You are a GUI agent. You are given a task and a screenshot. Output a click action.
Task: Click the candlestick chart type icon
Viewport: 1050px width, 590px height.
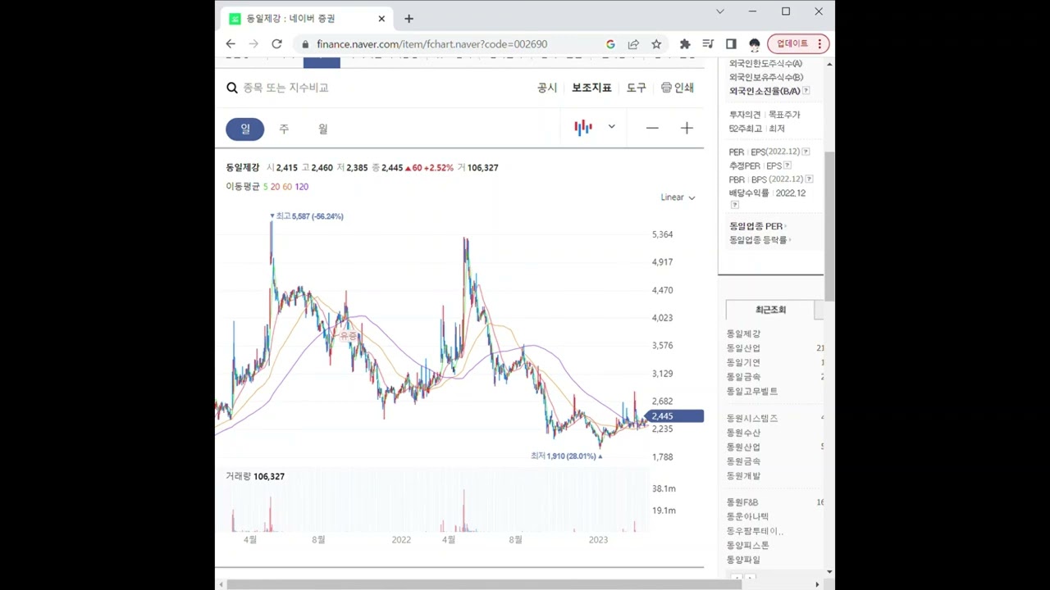[x=583, y=127]
